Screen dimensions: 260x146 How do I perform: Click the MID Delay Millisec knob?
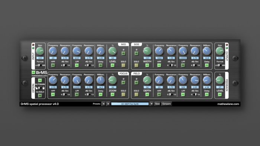pyautogui.click(x=101, y=51)
